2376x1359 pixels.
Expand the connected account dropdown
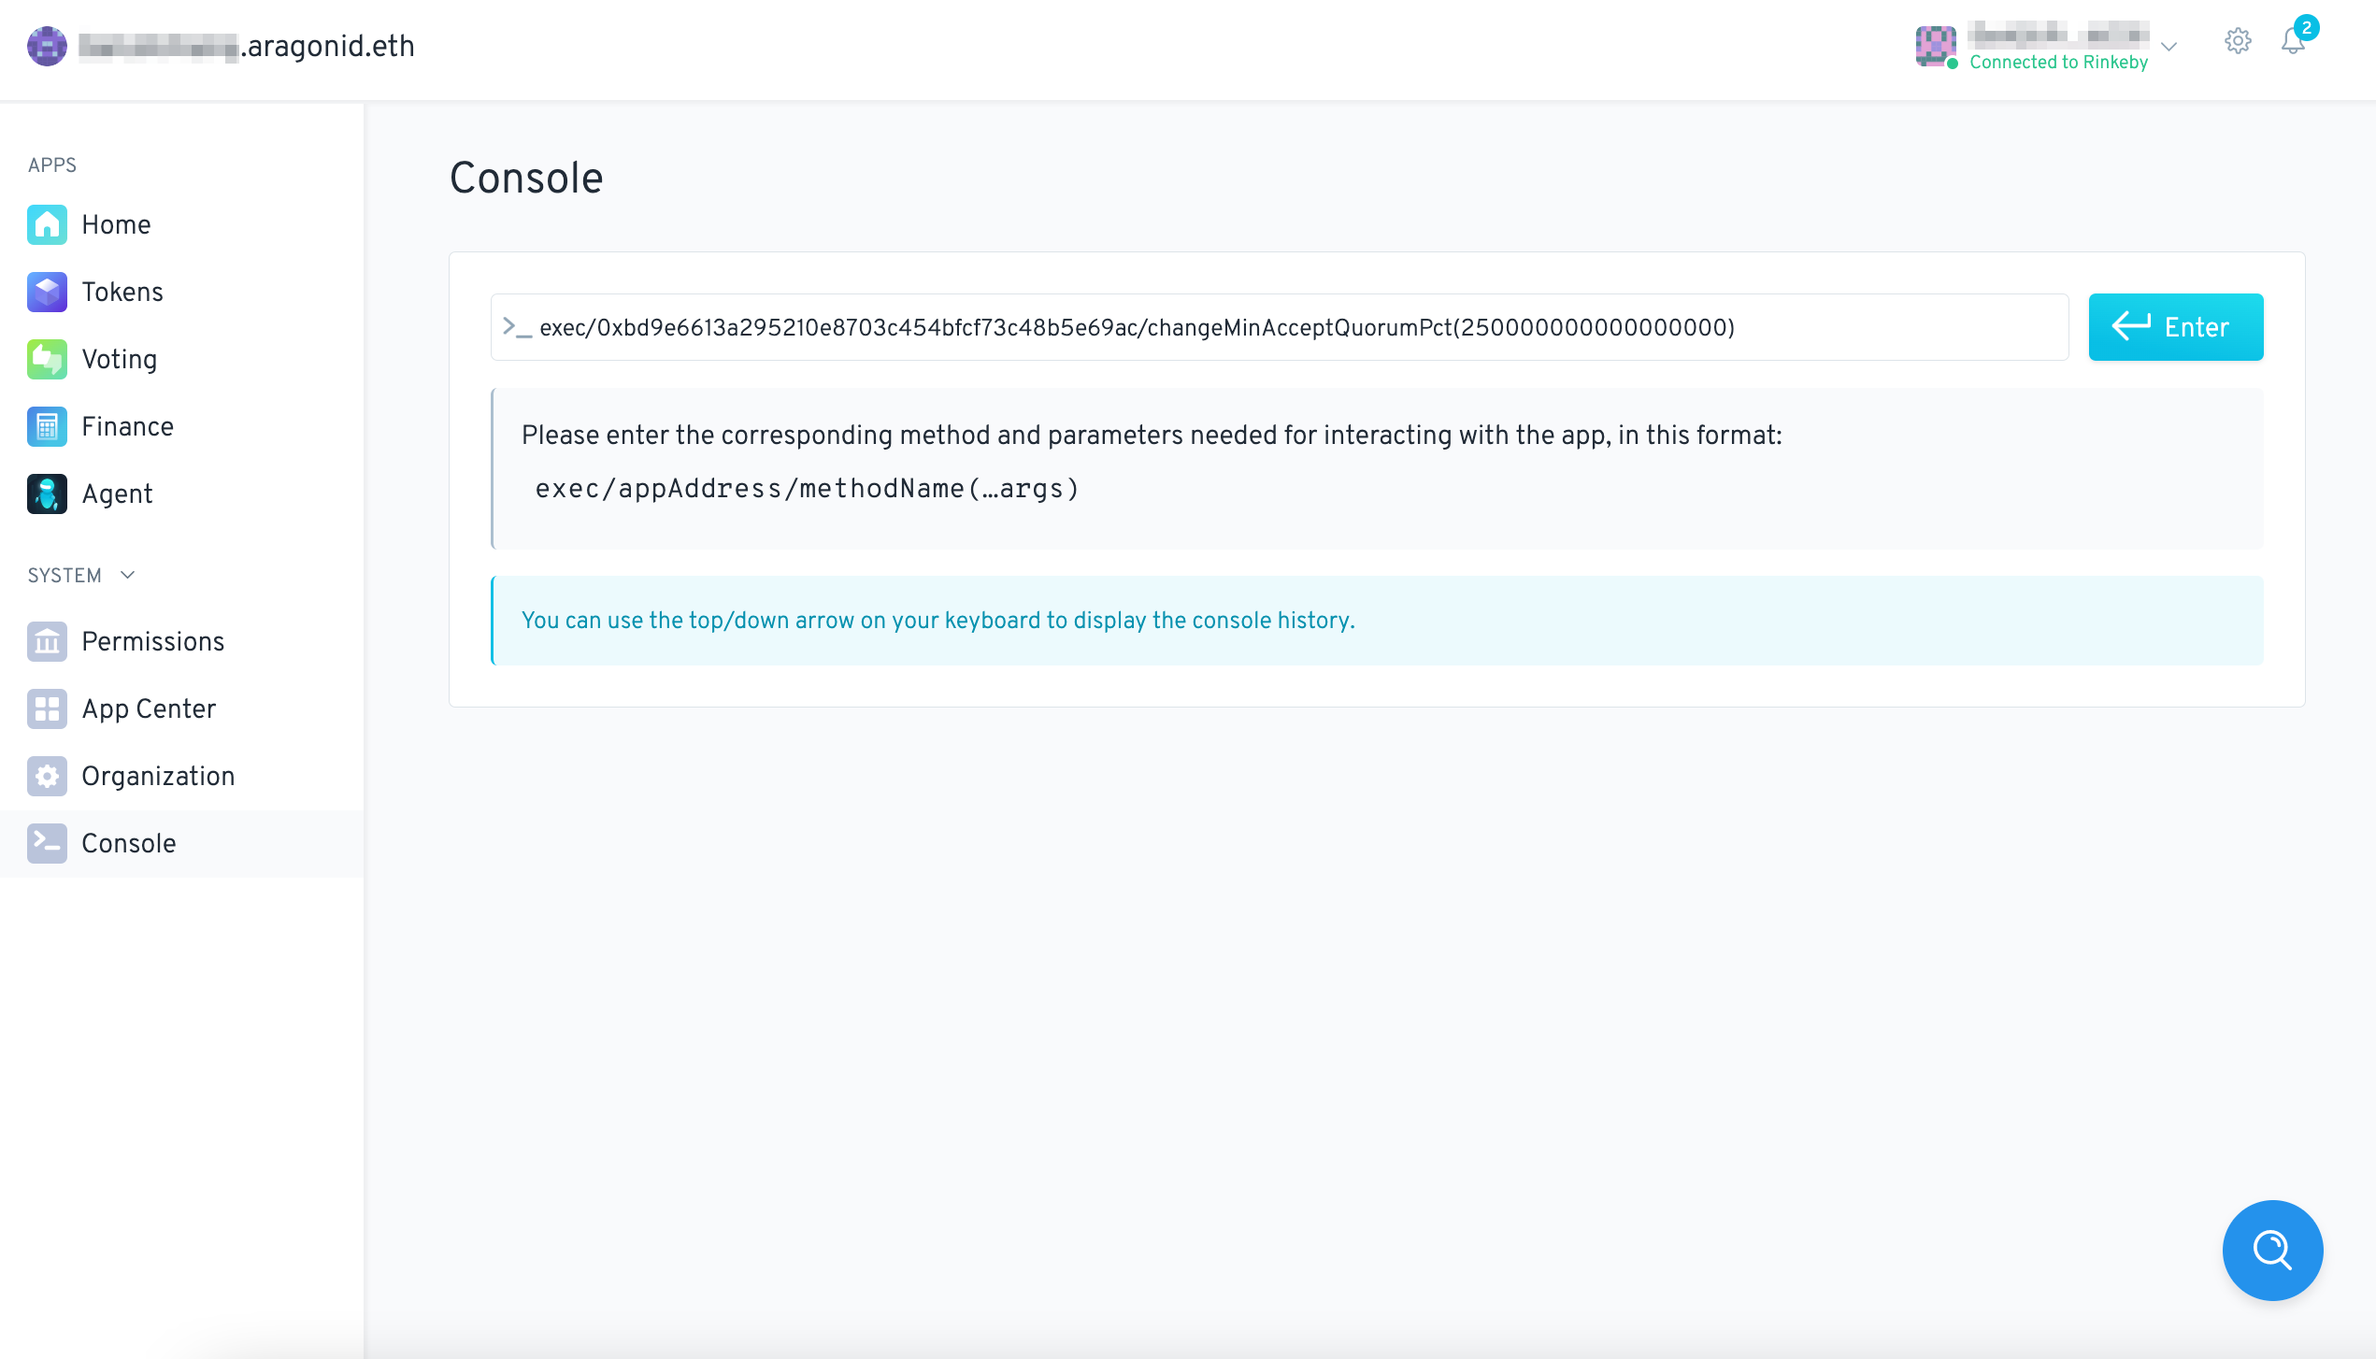point(2169,47)
